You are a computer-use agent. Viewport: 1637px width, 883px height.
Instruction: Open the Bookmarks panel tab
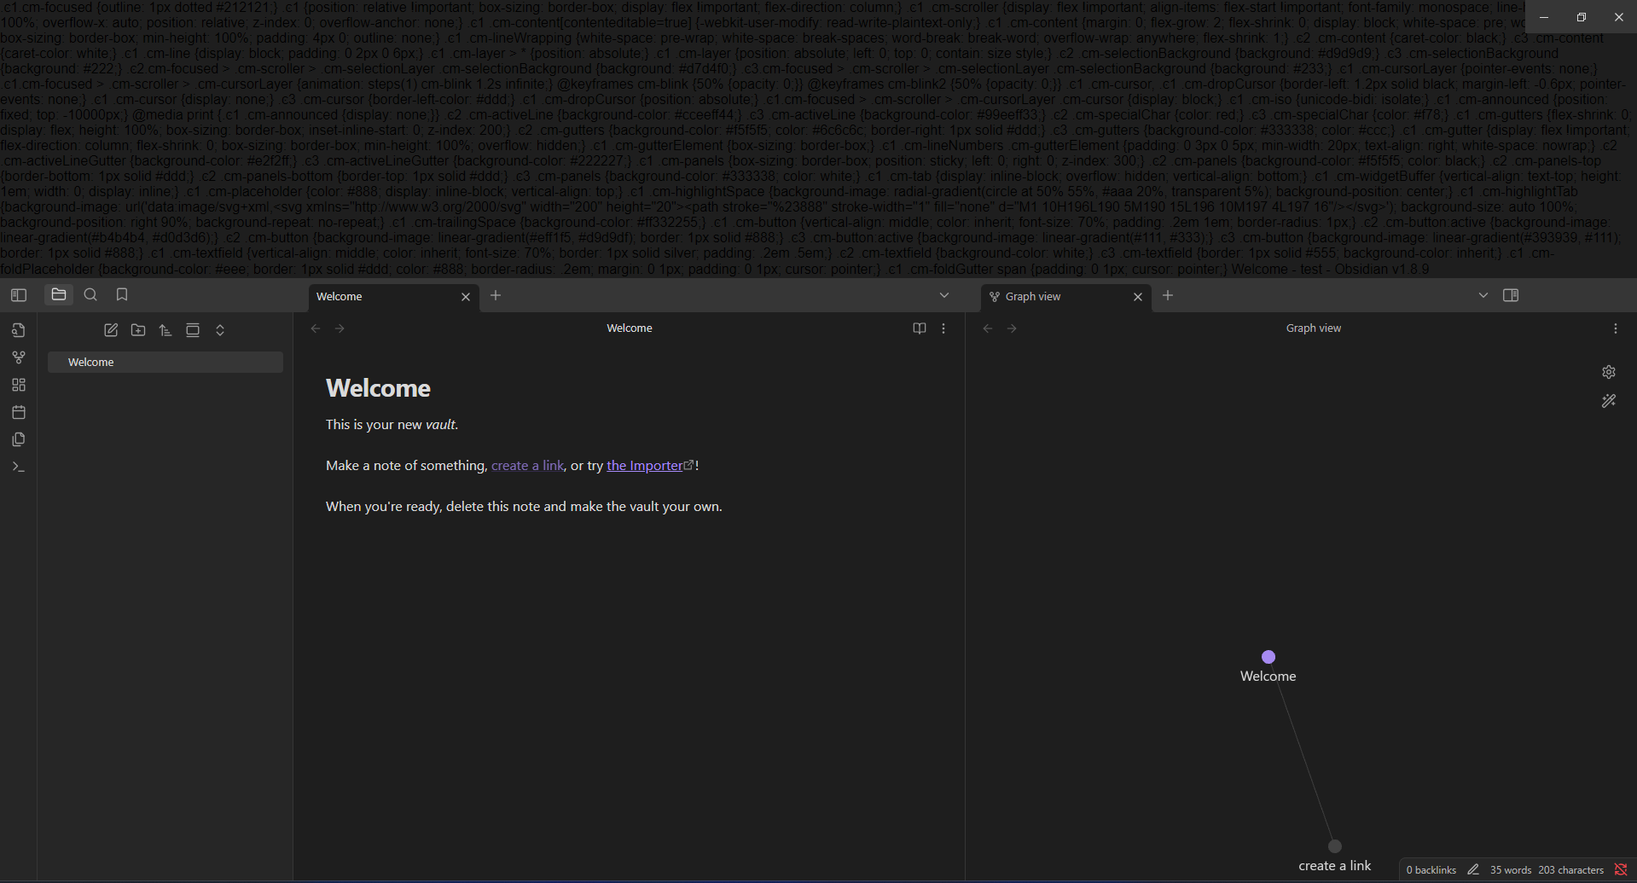point(122,294)
